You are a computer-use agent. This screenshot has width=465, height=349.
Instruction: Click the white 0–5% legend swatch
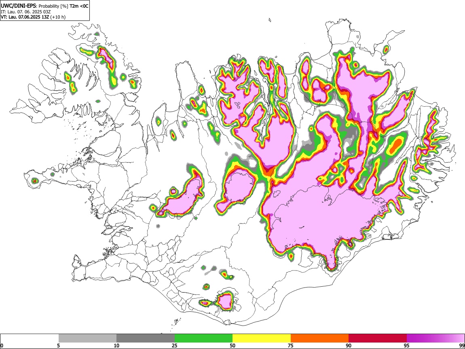point(30,338)
